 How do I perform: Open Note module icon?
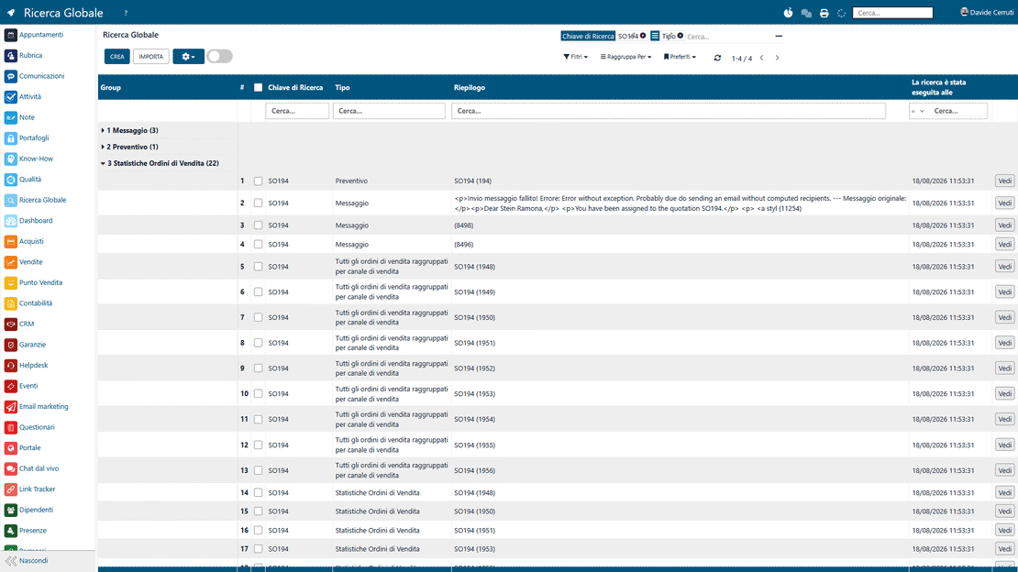click(10, 117)
